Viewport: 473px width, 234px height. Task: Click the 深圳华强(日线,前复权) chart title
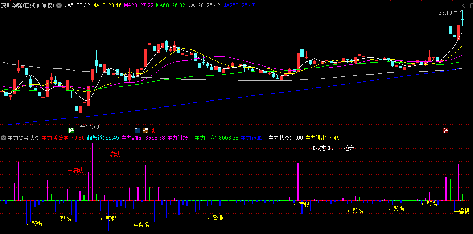tap(27, 5)
